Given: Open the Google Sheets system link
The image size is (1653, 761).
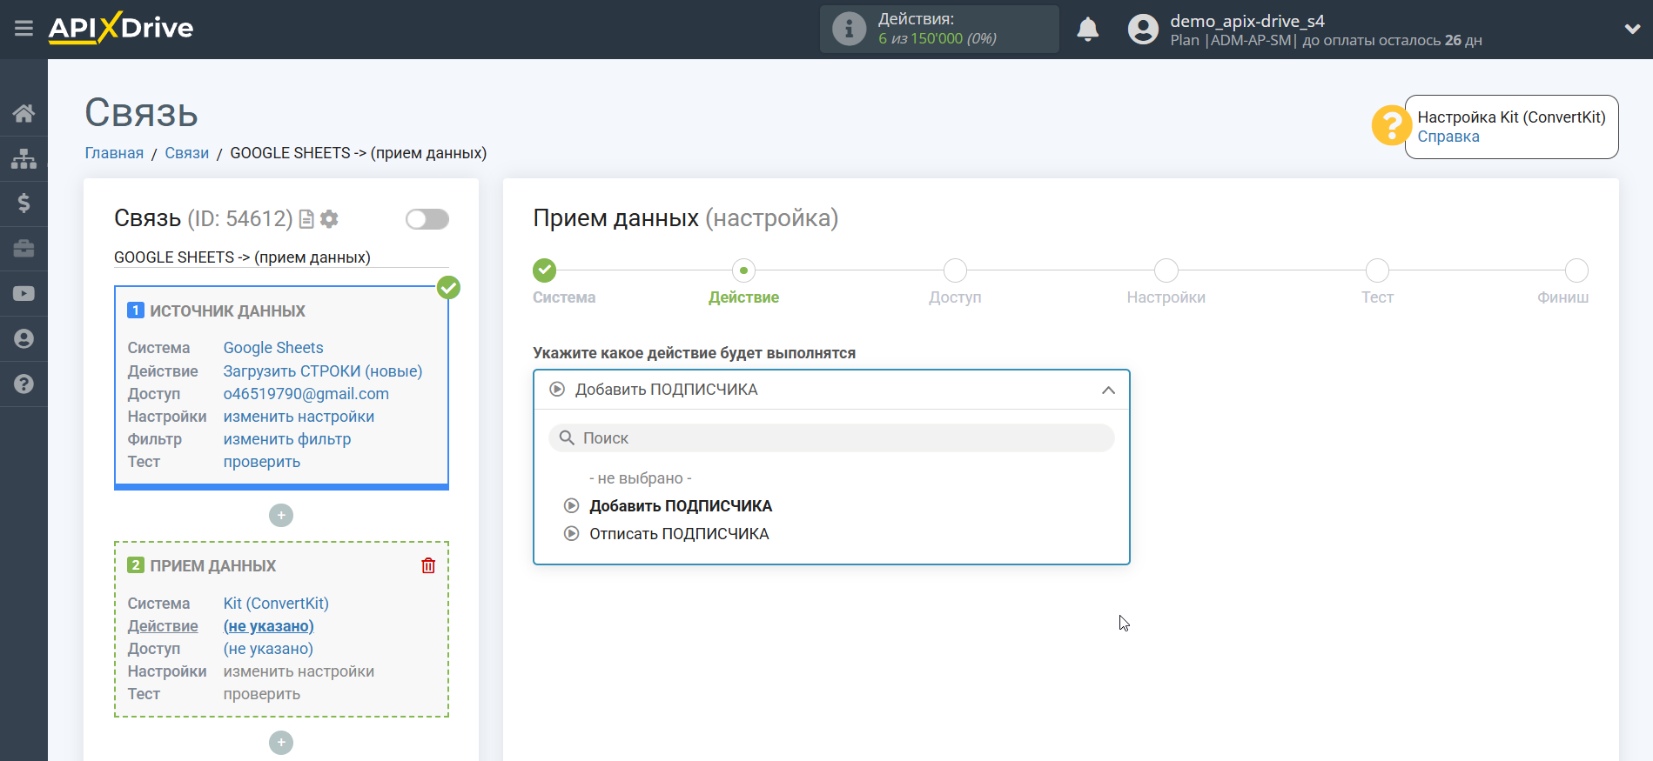Looking at the screenshot, I should pos(273,348).
